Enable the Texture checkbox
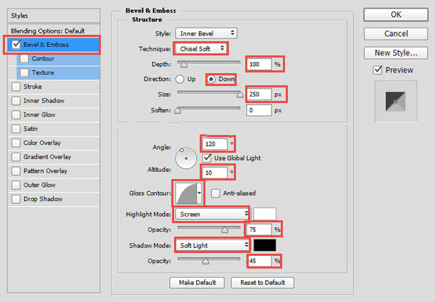The height and width of the screenshot is (302, 435). click(24, 72)
